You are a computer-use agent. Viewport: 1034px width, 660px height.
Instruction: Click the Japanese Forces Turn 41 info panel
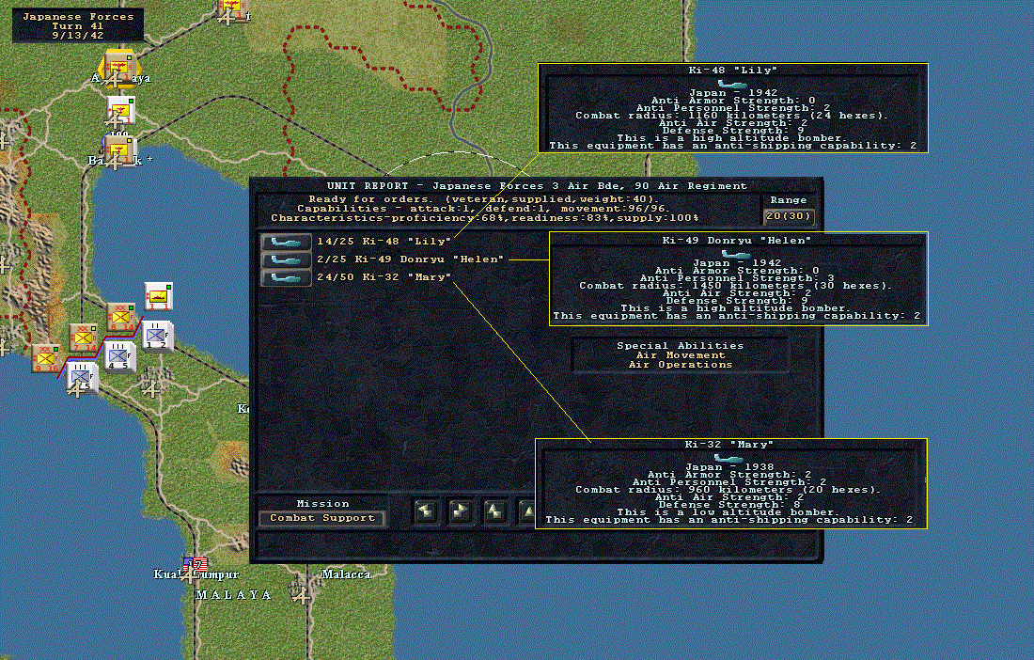(x=78, y=25)
